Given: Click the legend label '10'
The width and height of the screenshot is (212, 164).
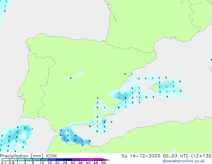Looking at the screenshot, I should pos(42,163).
